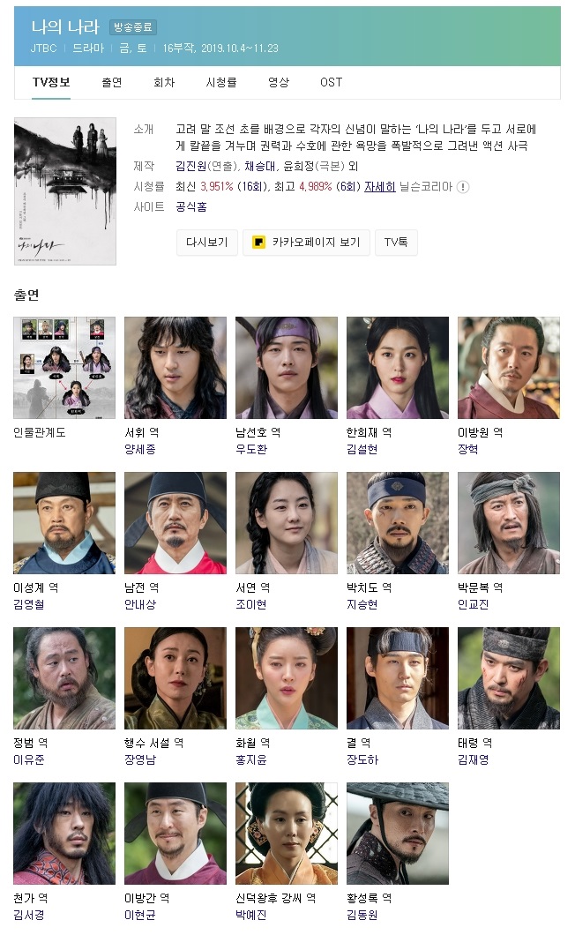Click the Nielsen Korea info exclamation icon
Image resolution: width=575 pixels, height=935 pixels.
click(463, 187)
